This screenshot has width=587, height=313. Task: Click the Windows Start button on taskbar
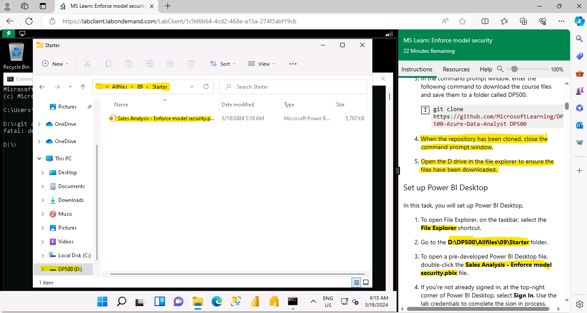coord(103,301)
